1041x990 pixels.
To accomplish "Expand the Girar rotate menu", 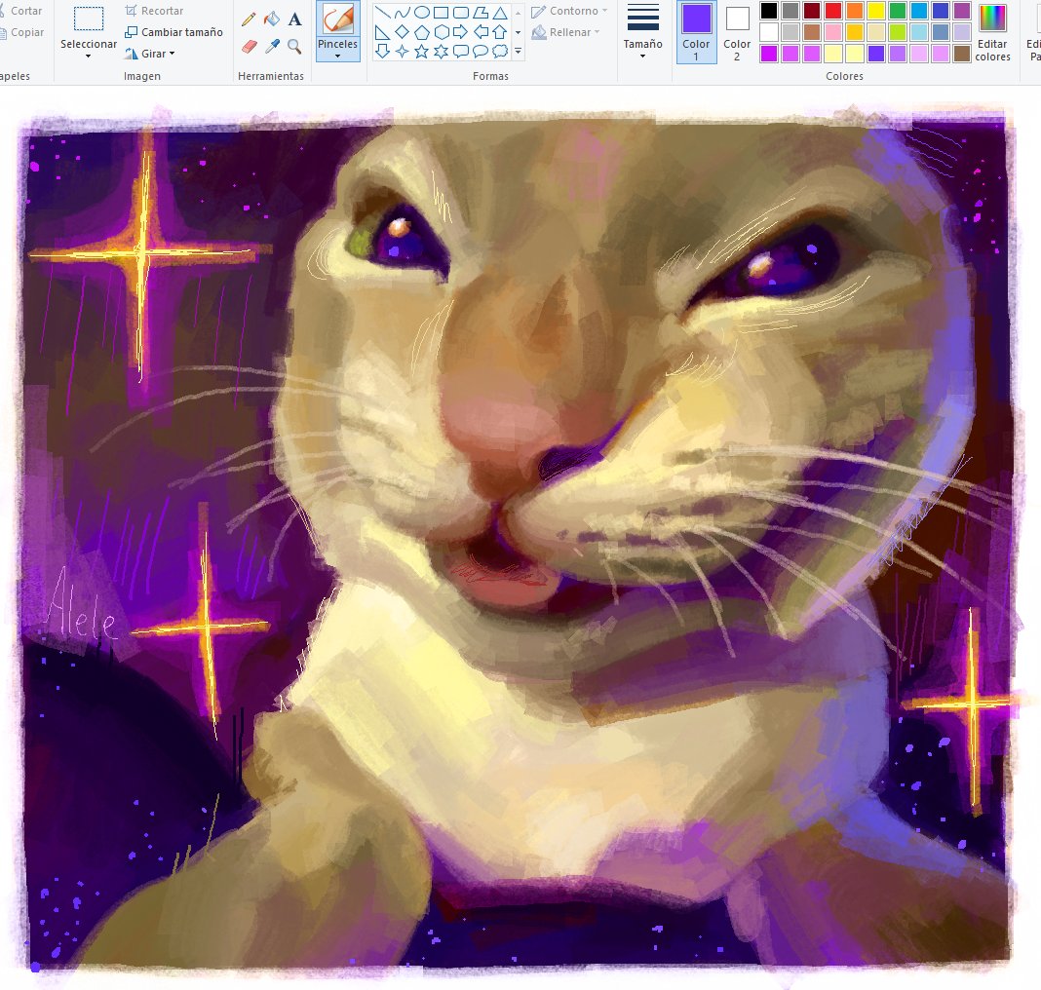I will click(x=172, y=54).
